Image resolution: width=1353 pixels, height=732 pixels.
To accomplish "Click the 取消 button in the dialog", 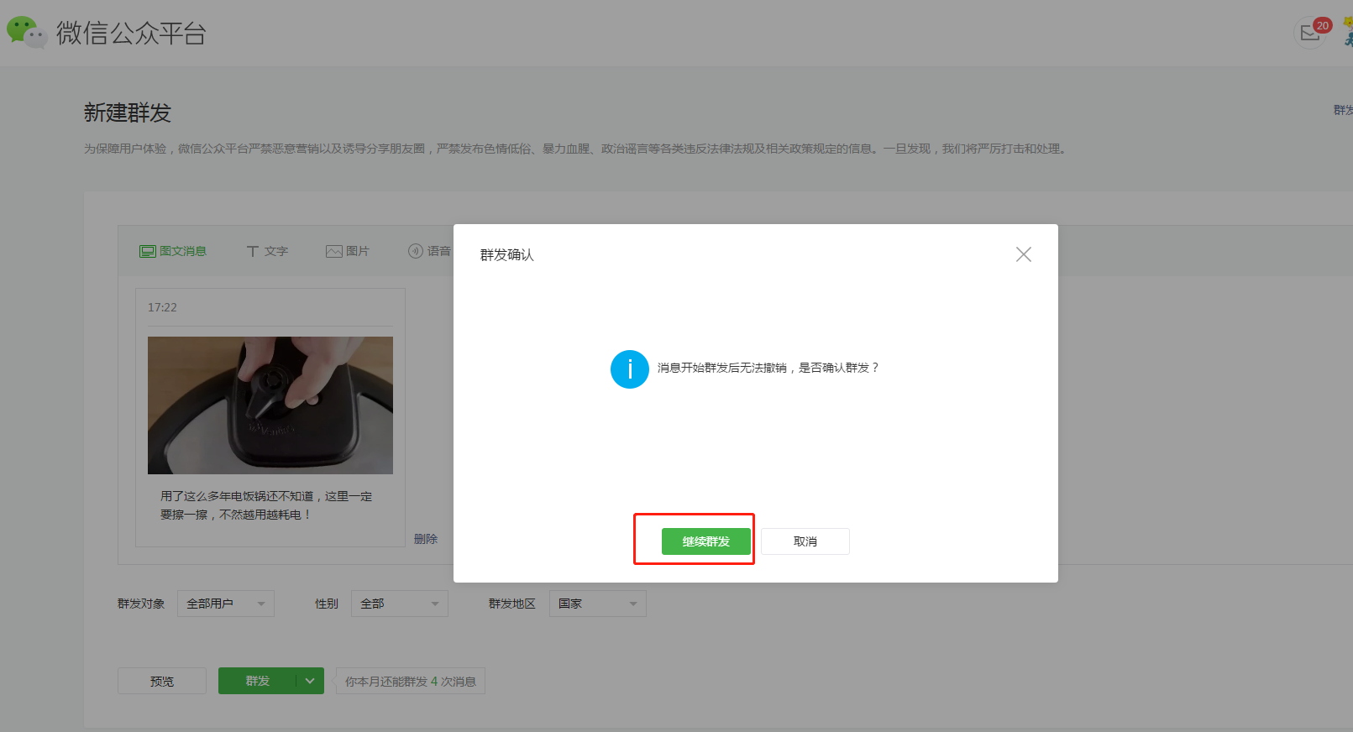I will [805, 541].
